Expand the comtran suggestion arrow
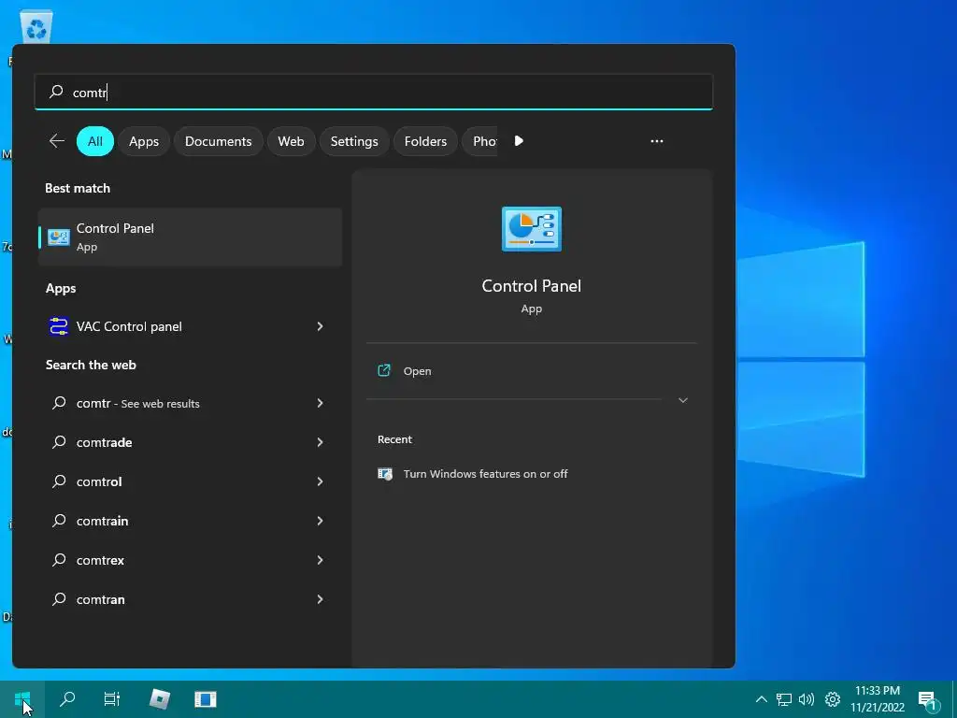Screen dimensions: 957x718 pos(320,599)
